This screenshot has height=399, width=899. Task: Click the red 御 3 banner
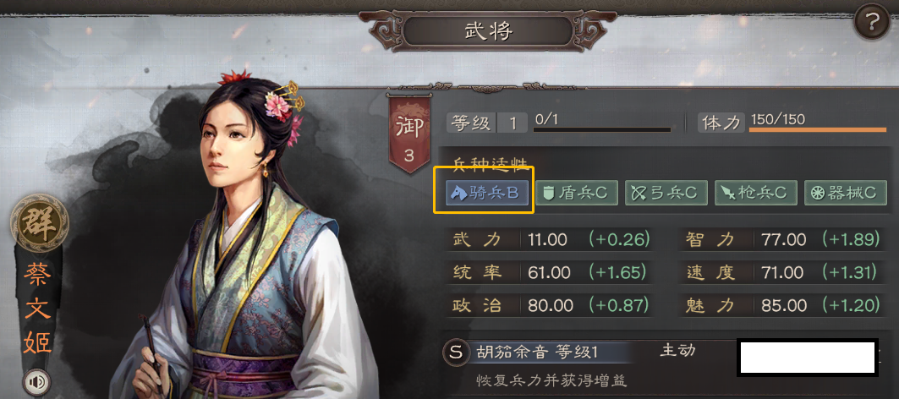(408, 134)
